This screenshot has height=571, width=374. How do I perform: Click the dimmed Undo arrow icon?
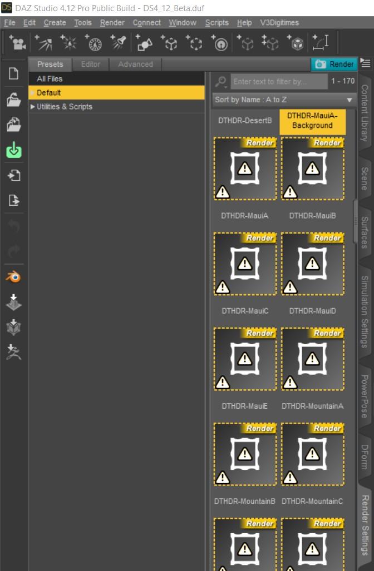14,226
